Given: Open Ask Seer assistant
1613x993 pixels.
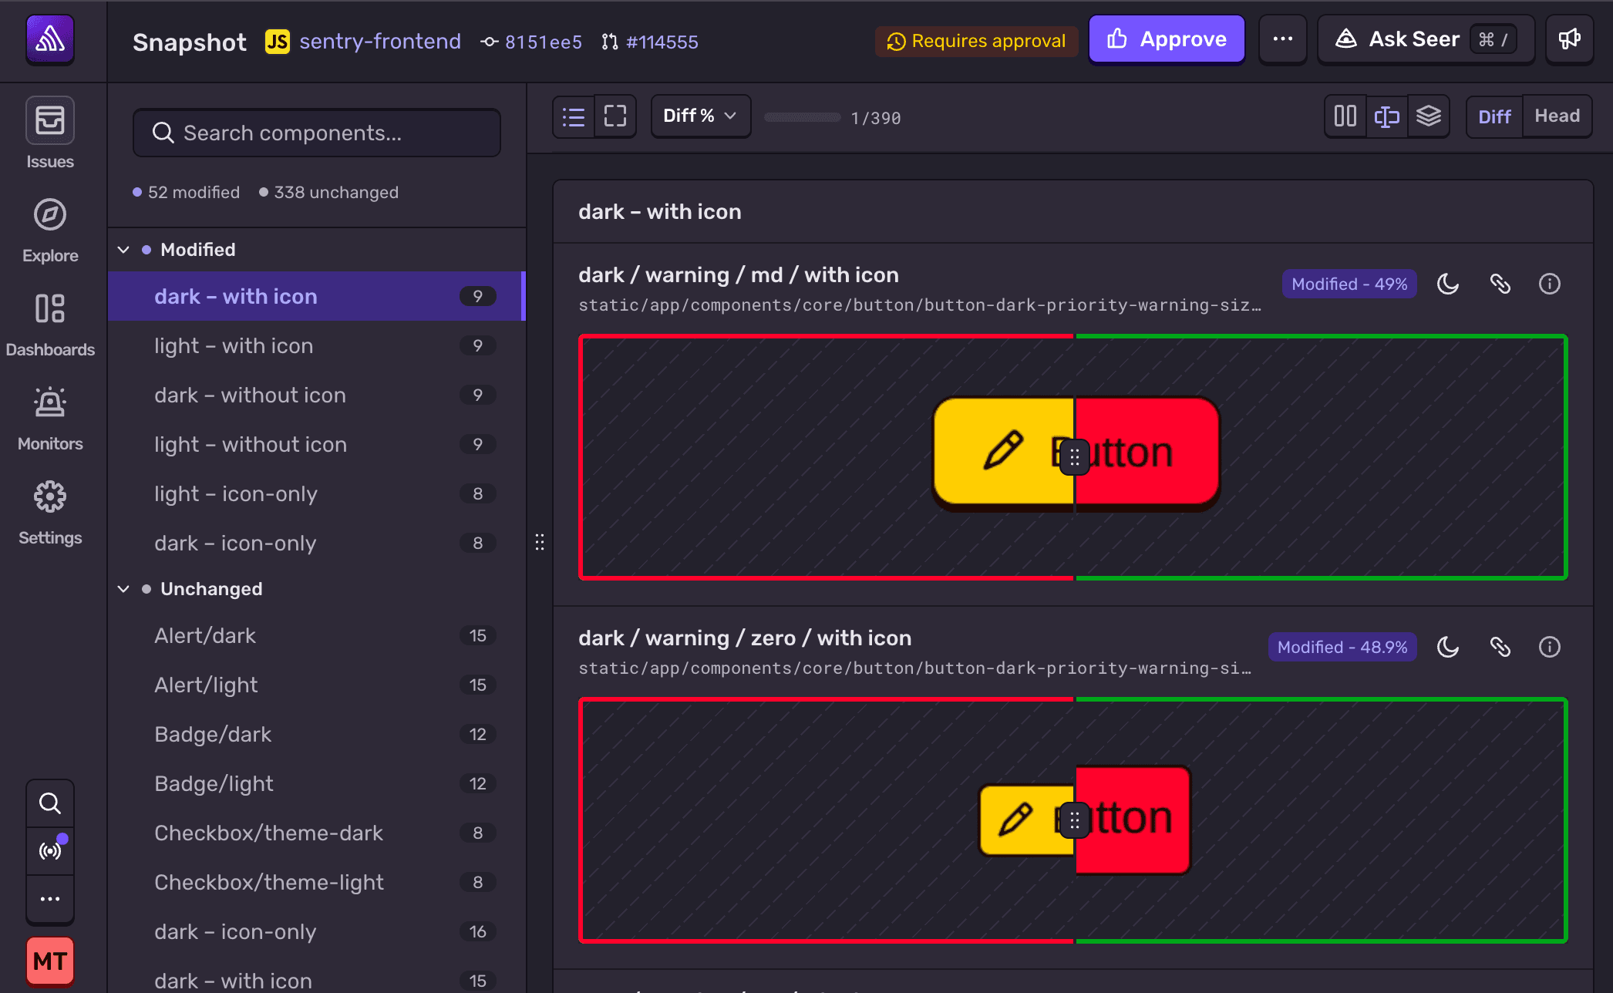Looking at the screenshot, I should point(1426,39).
